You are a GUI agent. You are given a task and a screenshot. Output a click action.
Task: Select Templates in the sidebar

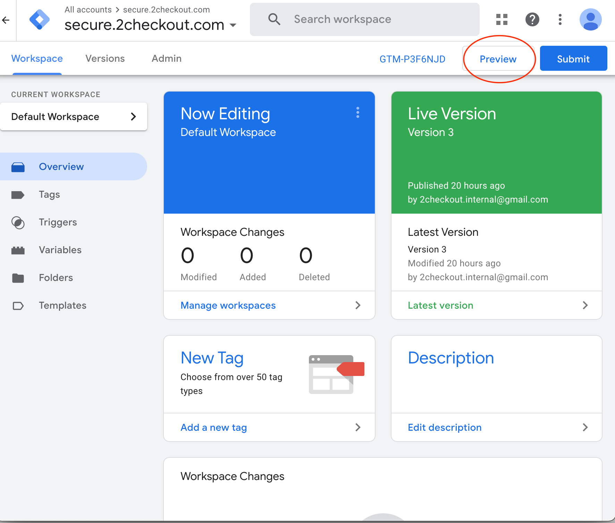pyautogui.click(x=74, y=305)
